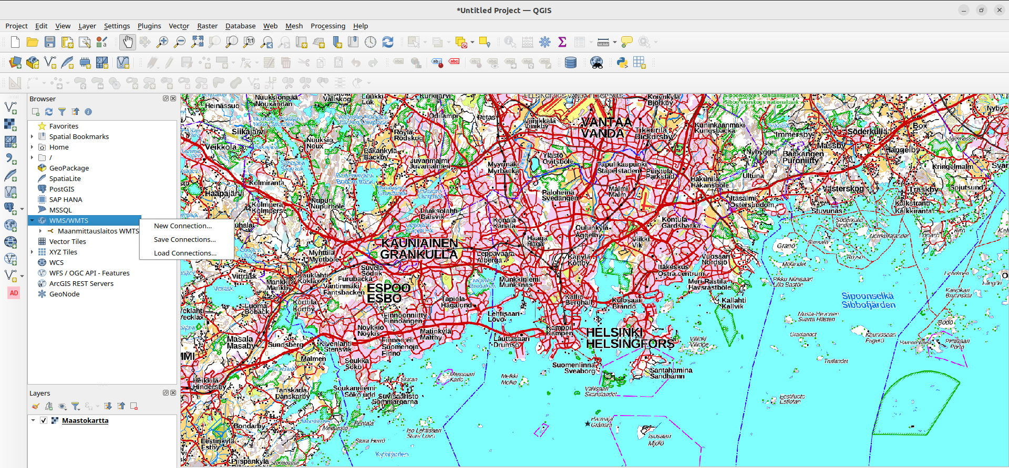Refresh the Browser panel tree
Viewport: 1009px width, 468px height.
(x=49, y=112)
